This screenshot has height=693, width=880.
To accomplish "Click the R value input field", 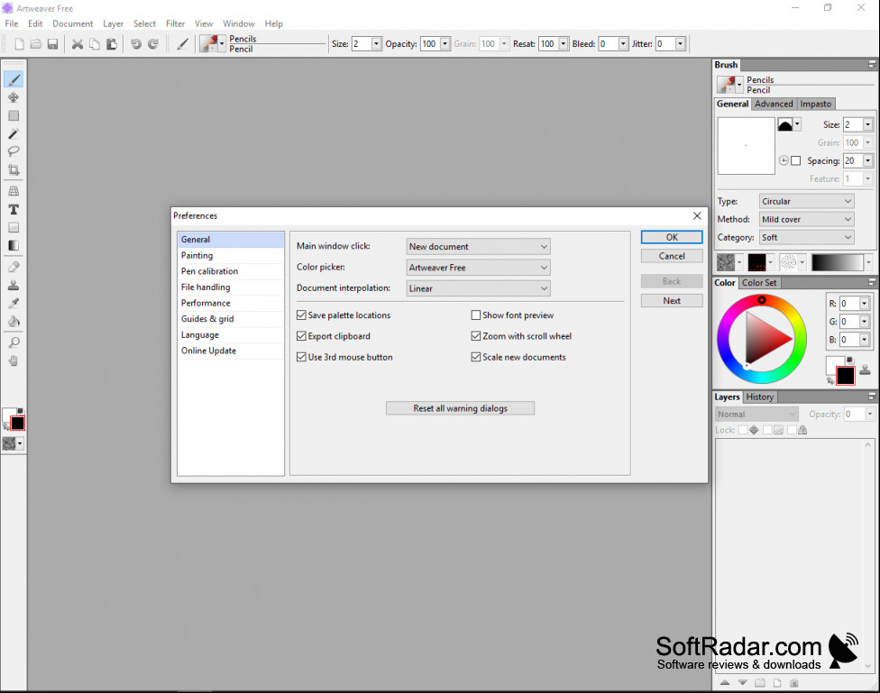I will click(849, 304).
